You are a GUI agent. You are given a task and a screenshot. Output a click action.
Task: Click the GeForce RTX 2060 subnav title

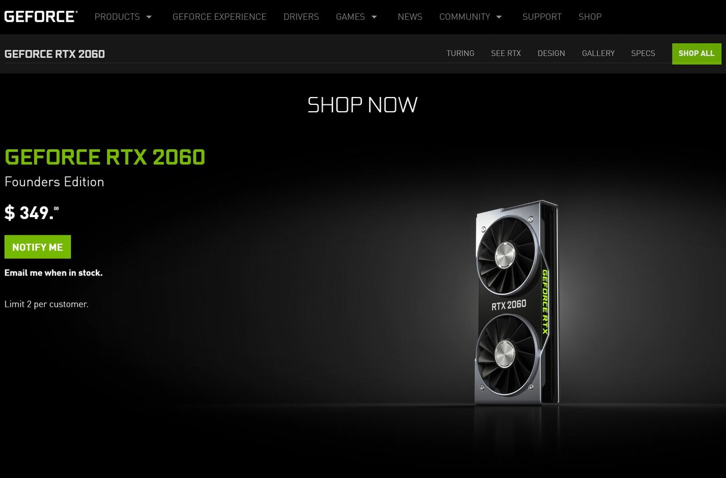point(54,54)
